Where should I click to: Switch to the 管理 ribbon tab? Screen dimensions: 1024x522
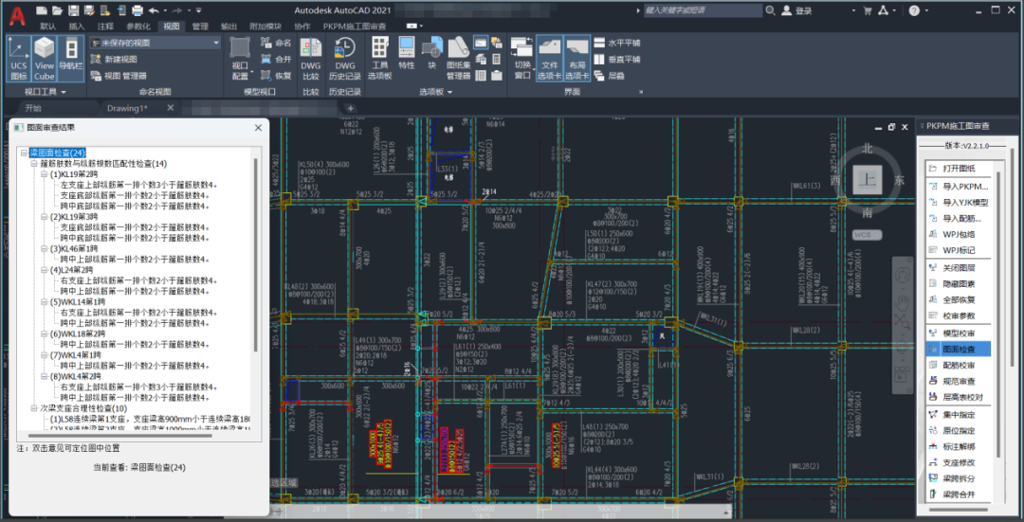pos(200,27)
